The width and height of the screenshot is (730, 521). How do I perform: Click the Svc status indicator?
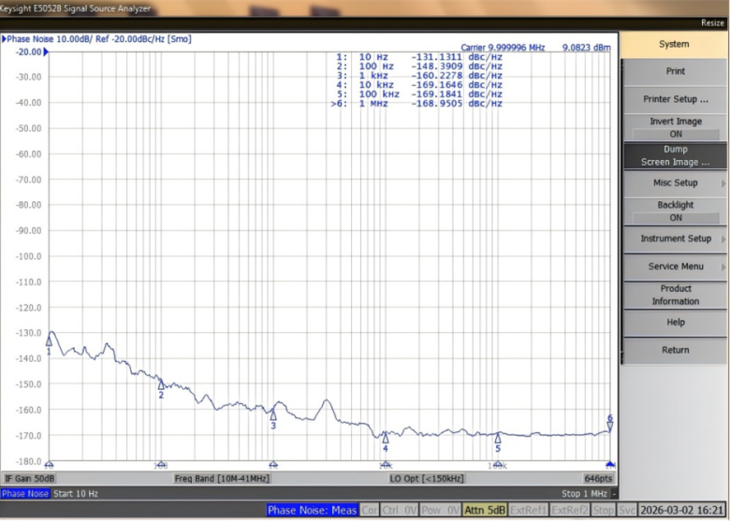[627, 511]
